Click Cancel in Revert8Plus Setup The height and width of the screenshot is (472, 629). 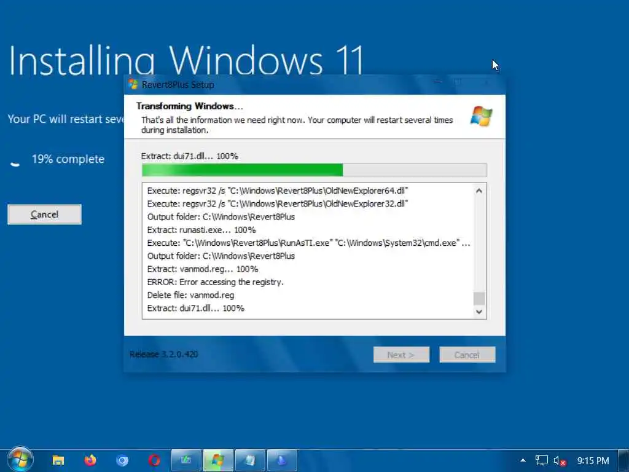point(467,355)
